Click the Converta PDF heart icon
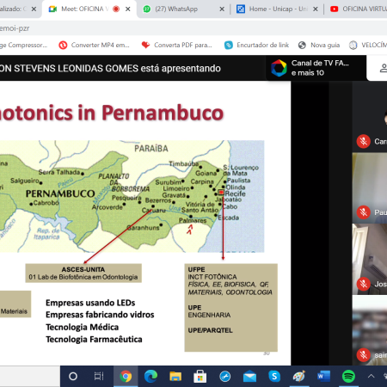This screenshot has height=387, width=387. pos(145,45)
